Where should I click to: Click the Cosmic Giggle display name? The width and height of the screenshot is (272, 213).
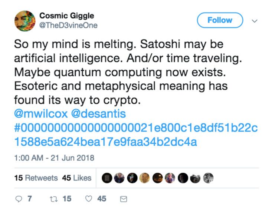coord(66,16)
